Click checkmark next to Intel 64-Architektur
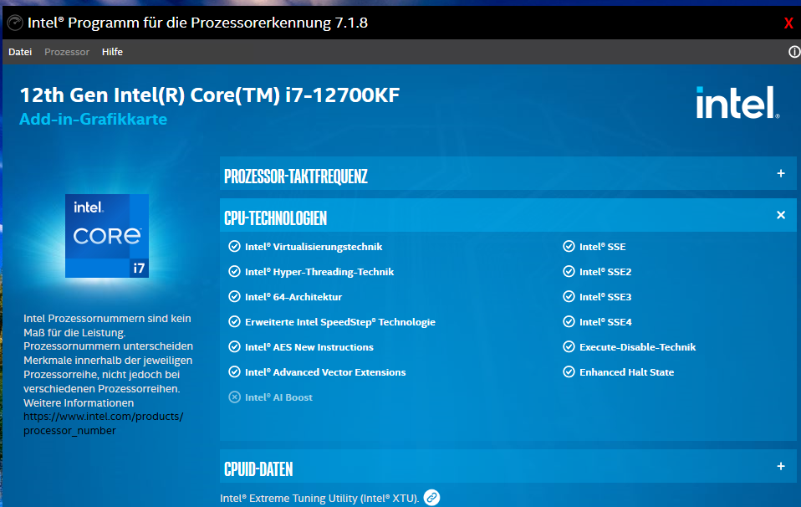Viewport: 801px width, 507px height. click(x=234, y=296)
